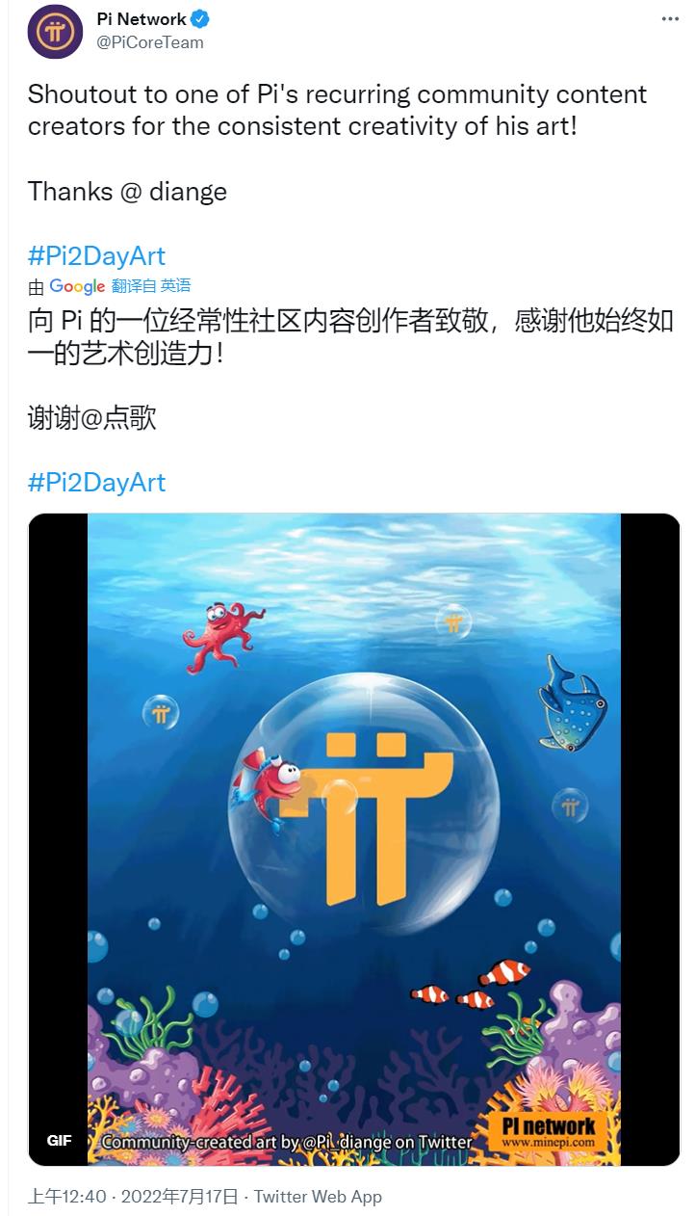Open the three-dot more options menu
This screenshot has width=695, height=1216.
(x=670, y=19)
